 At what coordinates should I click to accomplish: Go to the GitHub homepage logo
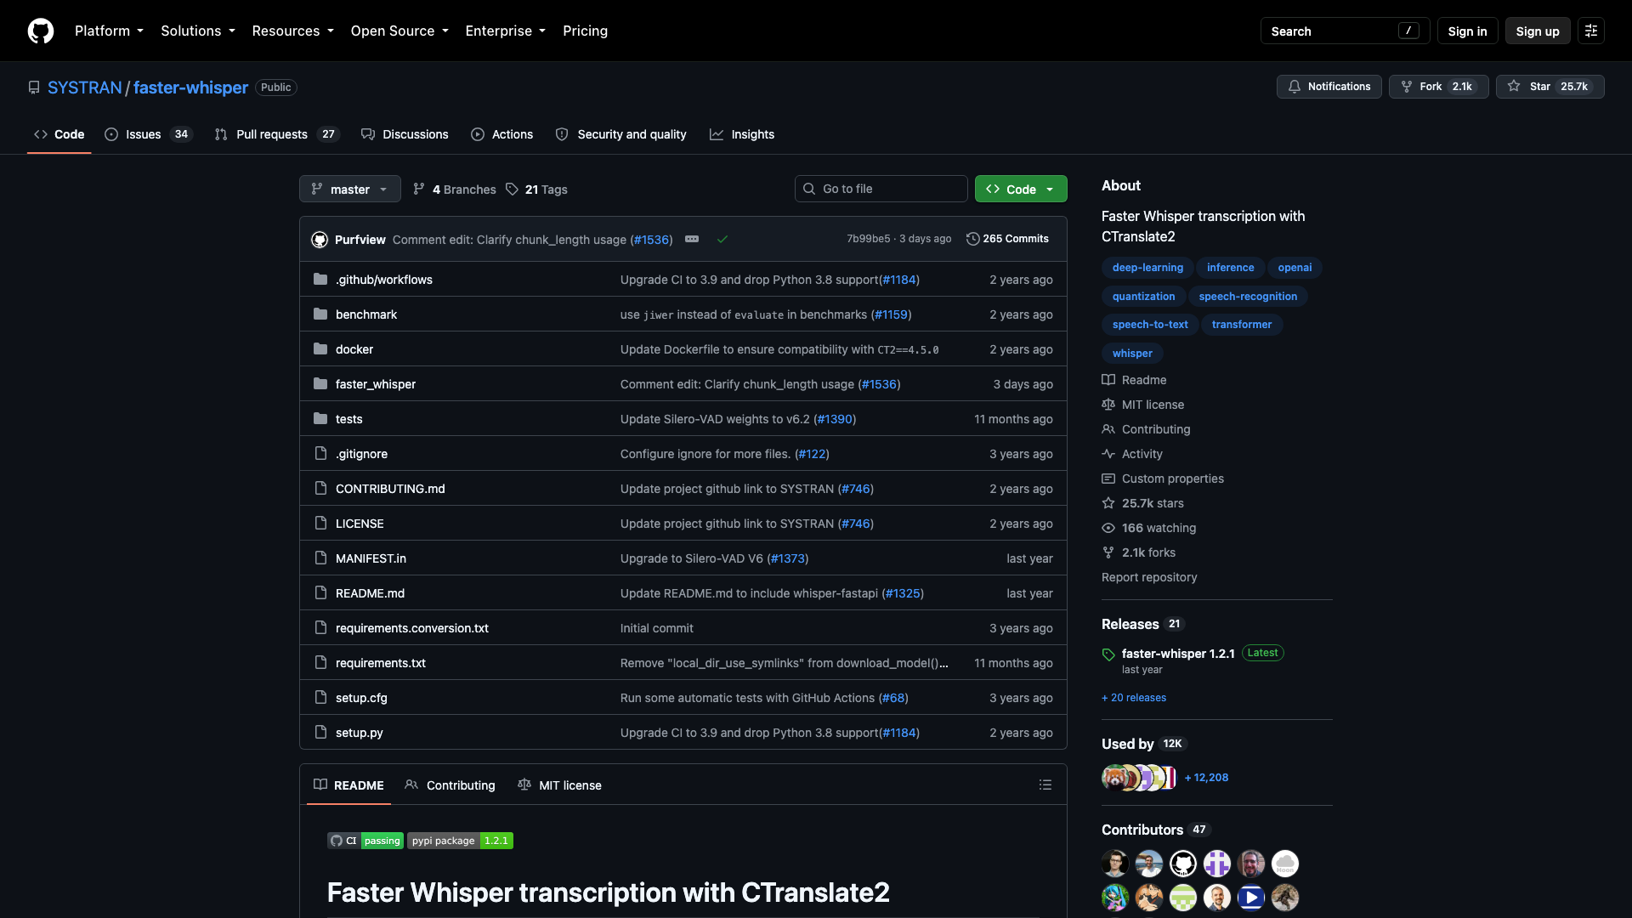pyautogui.click(x=41, y=31)
